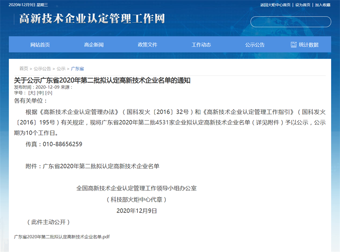
Task: Go to the 高企新闻 section
Action: coord(93,45)
